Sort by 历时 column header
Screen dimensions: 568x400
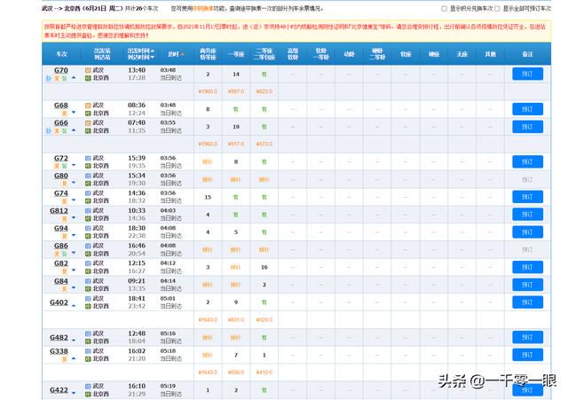[x=176, y=54]
